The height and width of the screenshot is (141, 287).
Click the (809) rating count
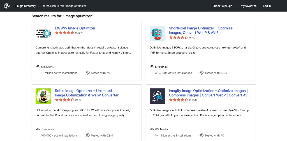(x=192, y=38)
